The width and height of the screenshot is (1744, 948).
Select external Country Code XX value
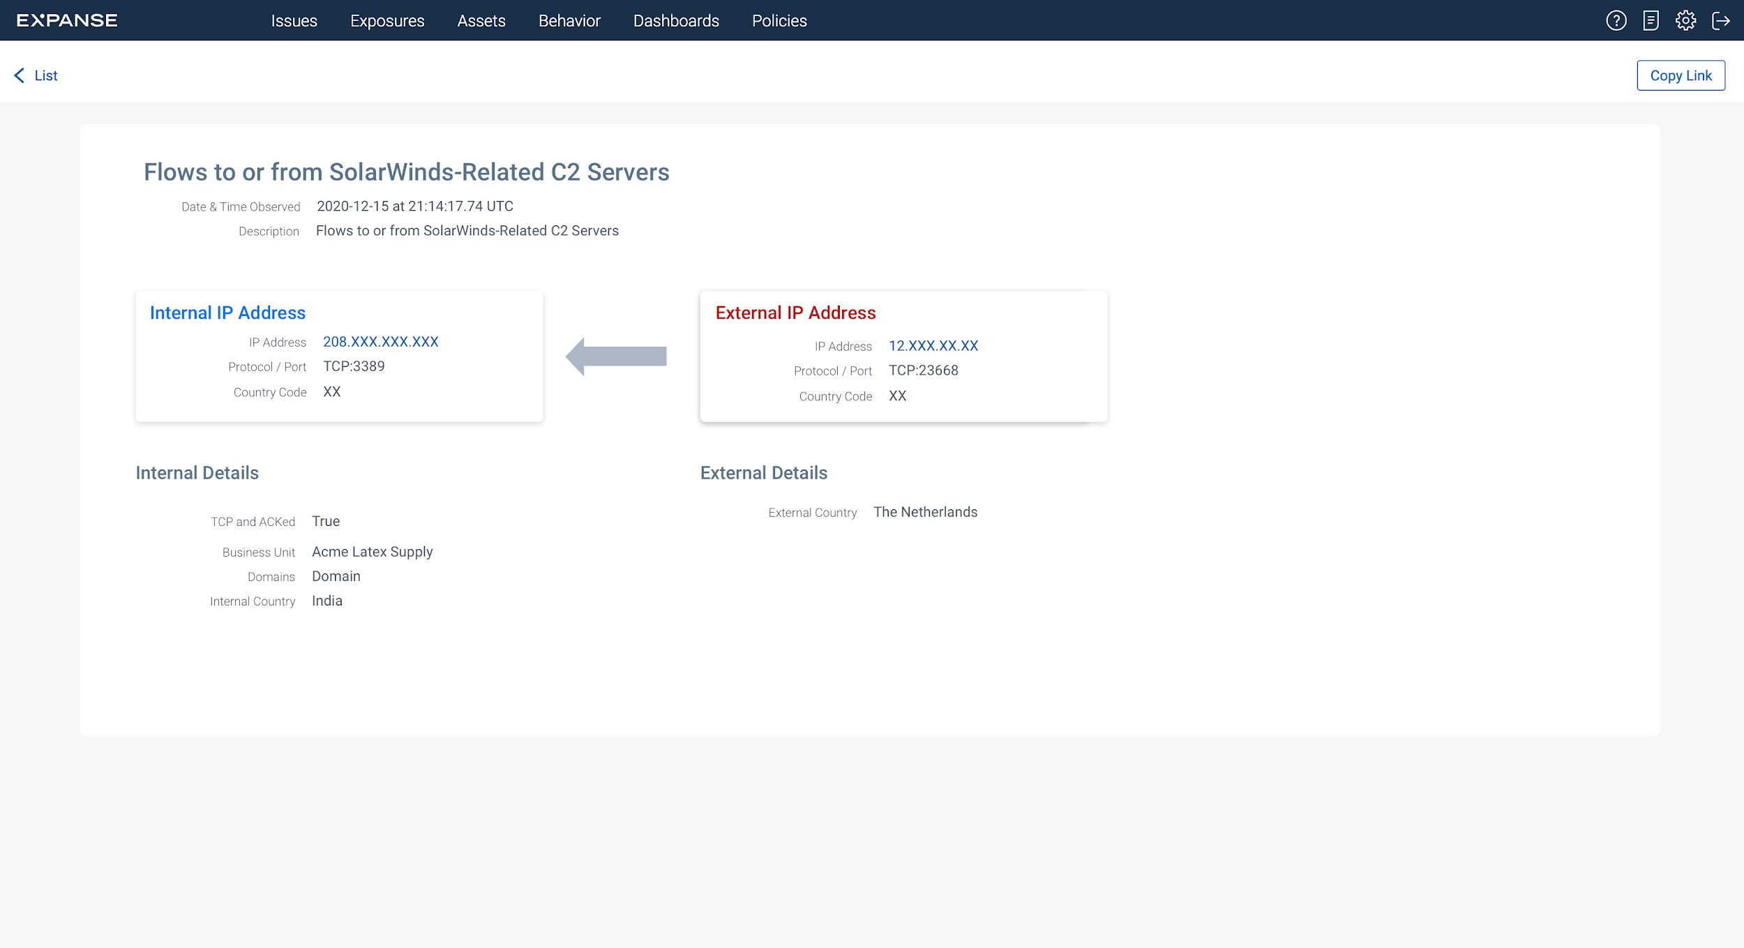[897, 396]
